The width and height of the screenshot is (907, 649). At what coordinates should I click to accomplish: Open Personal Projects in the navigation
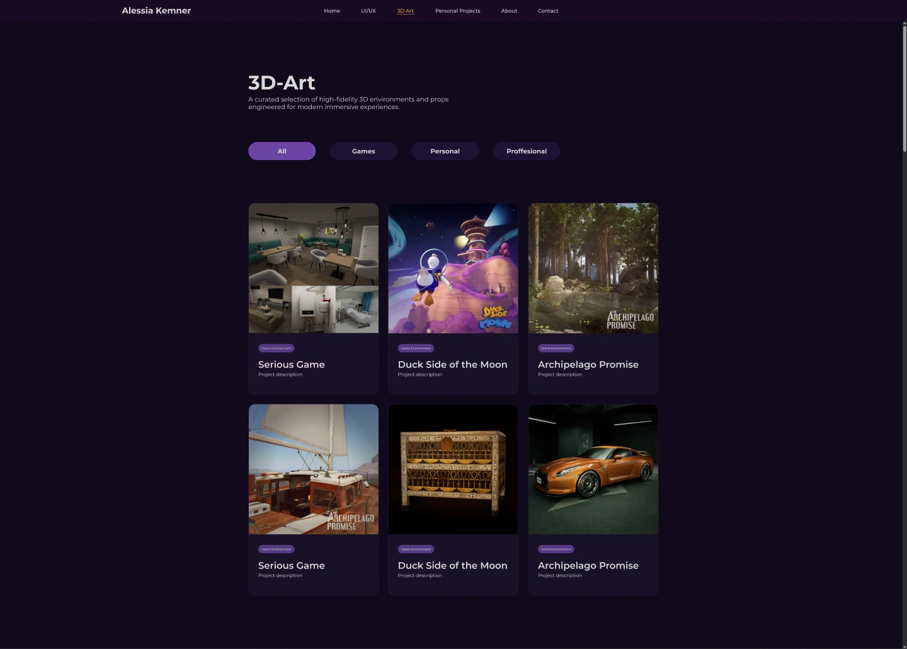tap(458, 11)
